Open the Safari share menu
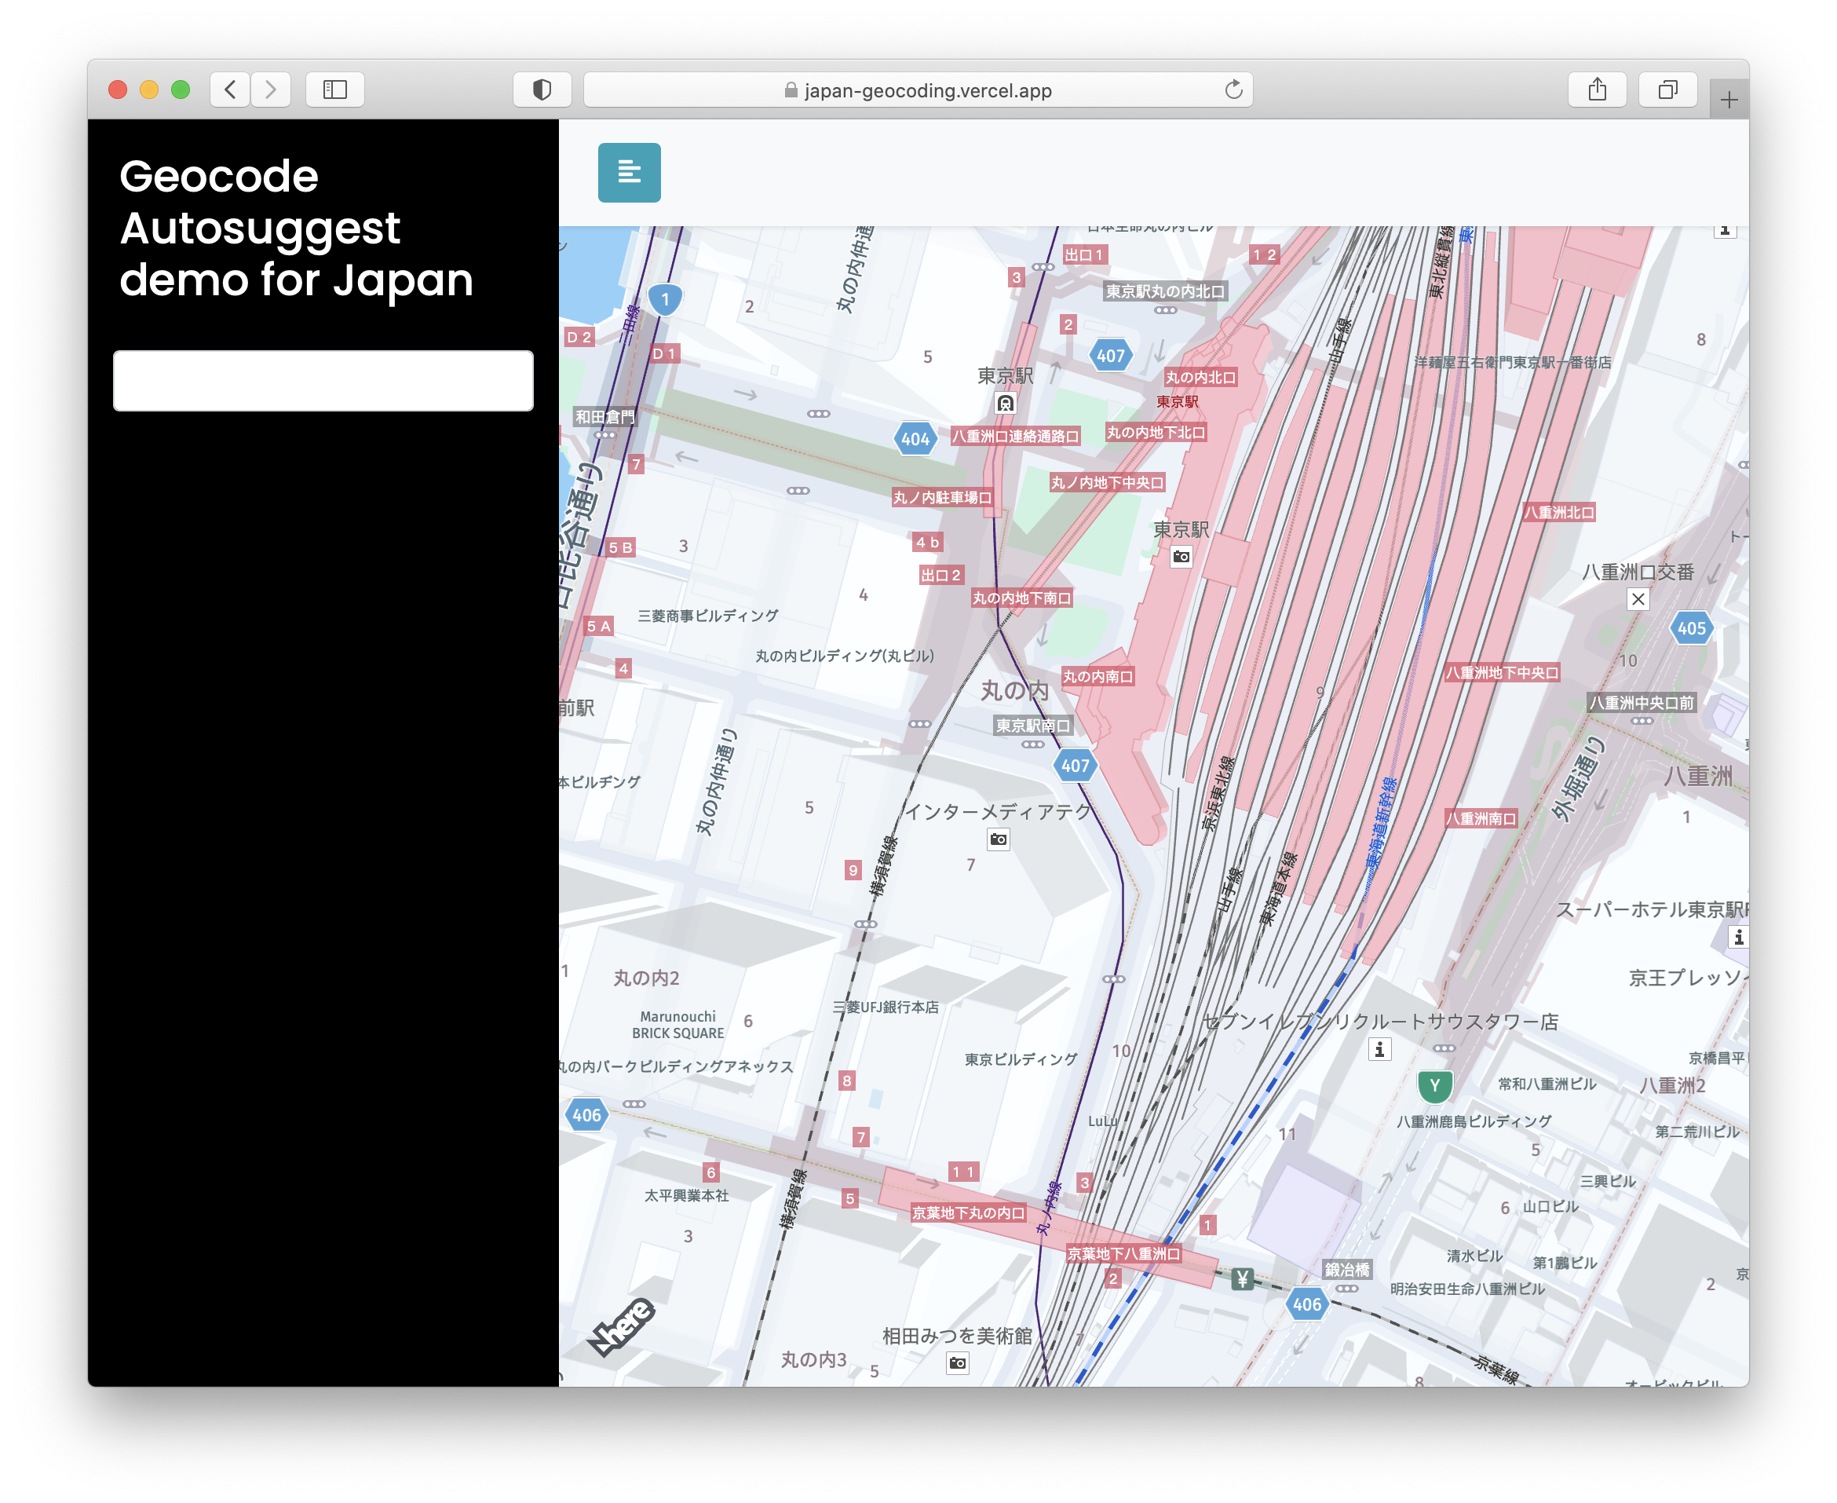1837x1503 pixels. tap(1598, 90)
